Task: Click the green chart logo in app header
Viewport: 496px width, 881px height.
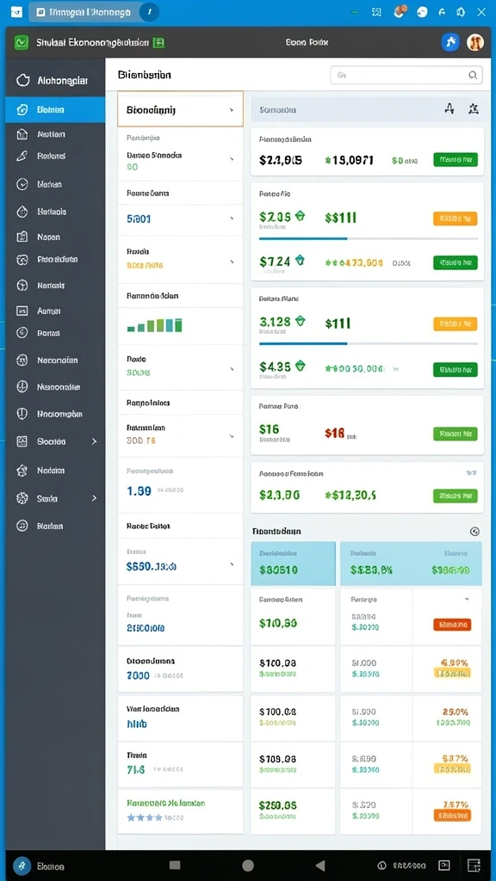Action: click(22, 42)
